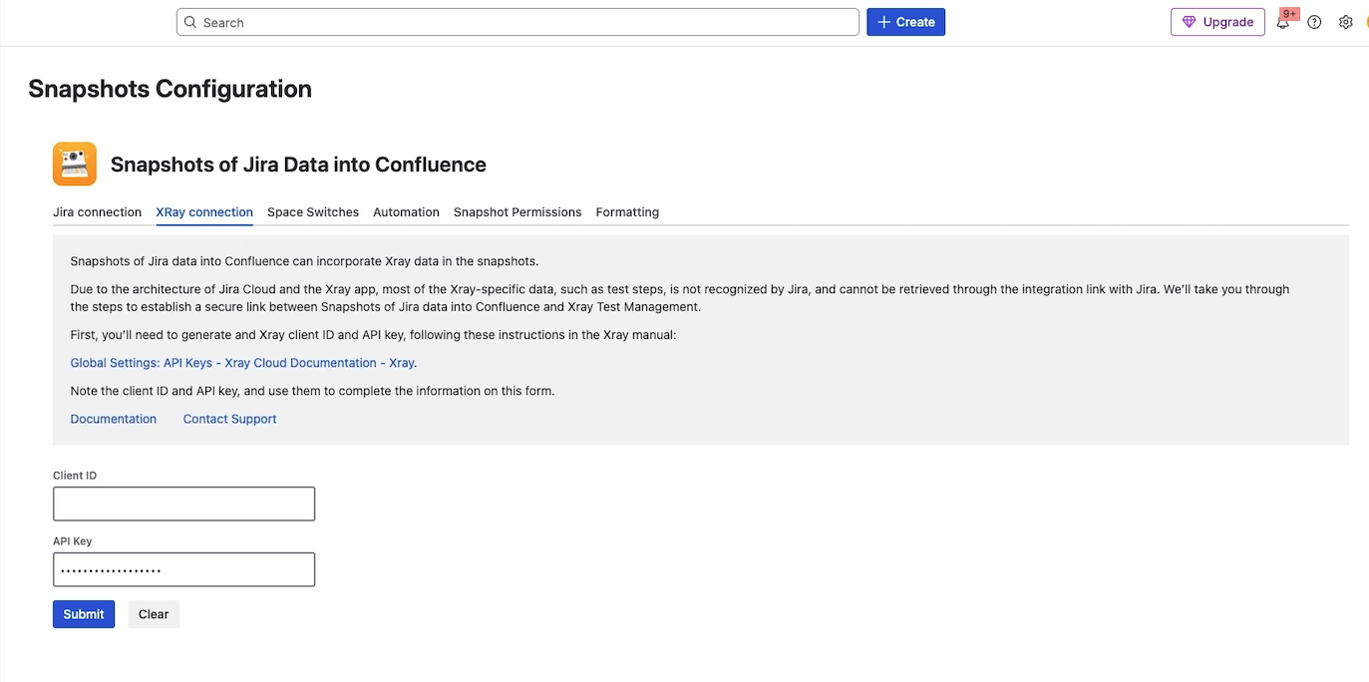1369x682 pixels.
Task: Open the help question mark icon
Action: coord(1314,22)
